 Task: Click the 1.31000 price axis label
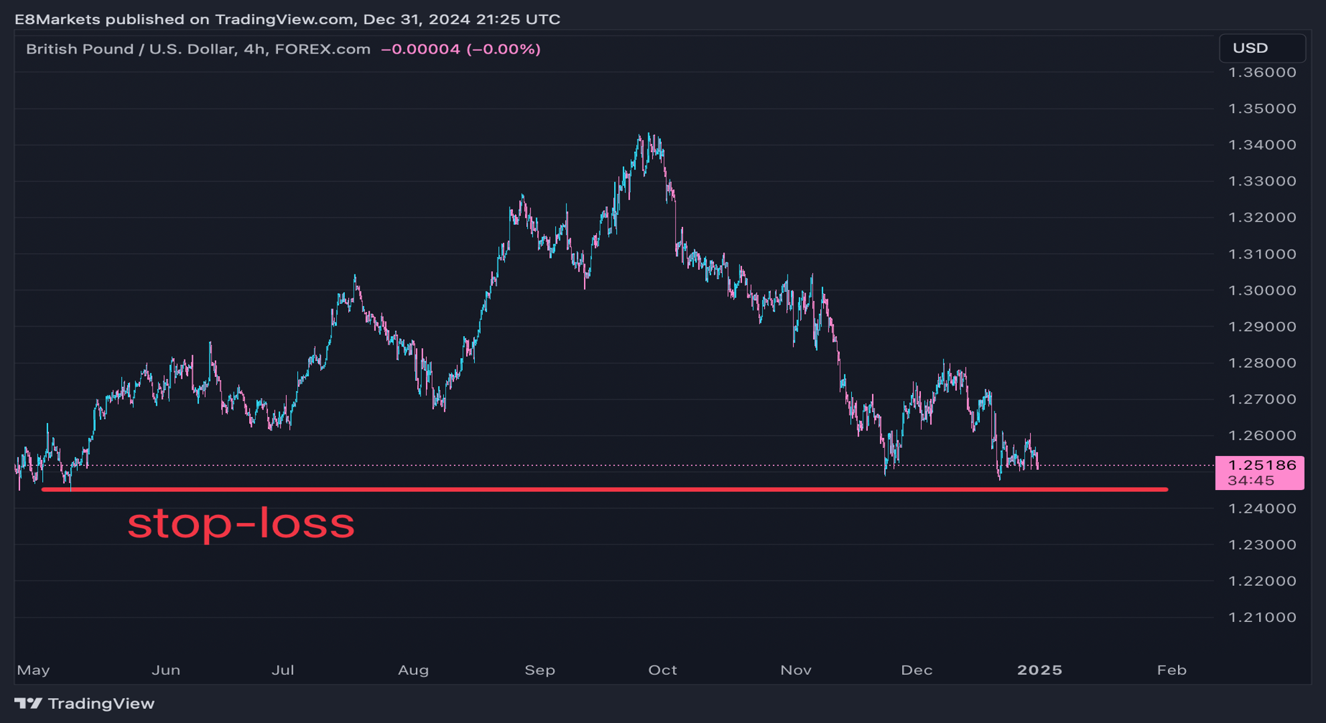[1262, 254]
